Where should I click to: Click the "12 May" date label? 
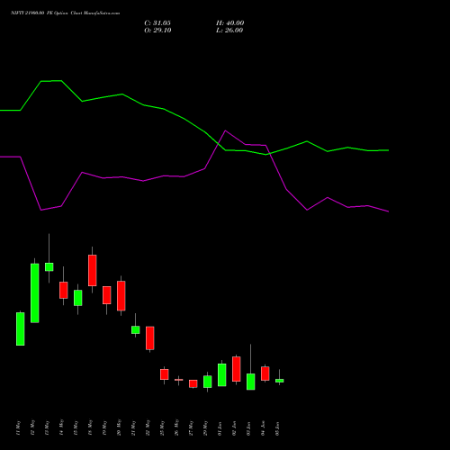point(33,427)
